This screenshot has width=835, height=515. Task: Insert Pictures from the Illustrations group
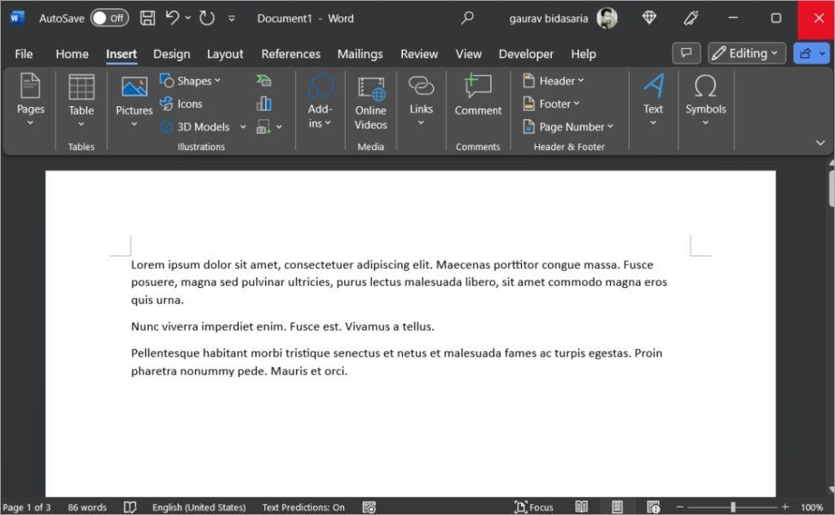(x=135, y=100)
